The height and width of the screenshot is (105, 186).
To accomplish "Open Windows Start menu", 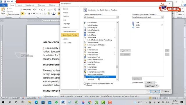I will pos(3,102).
